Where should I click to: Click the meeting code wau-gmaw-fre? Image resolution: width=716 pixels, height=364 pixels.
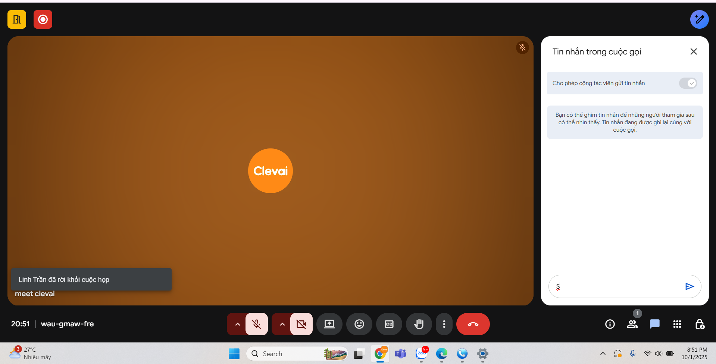[67, 324]
